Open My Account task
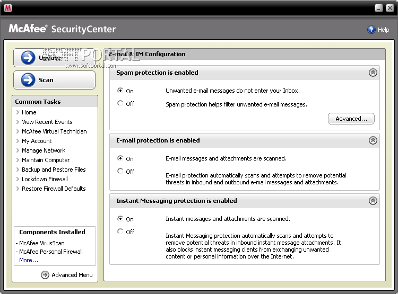 click(x=37, y=141)
